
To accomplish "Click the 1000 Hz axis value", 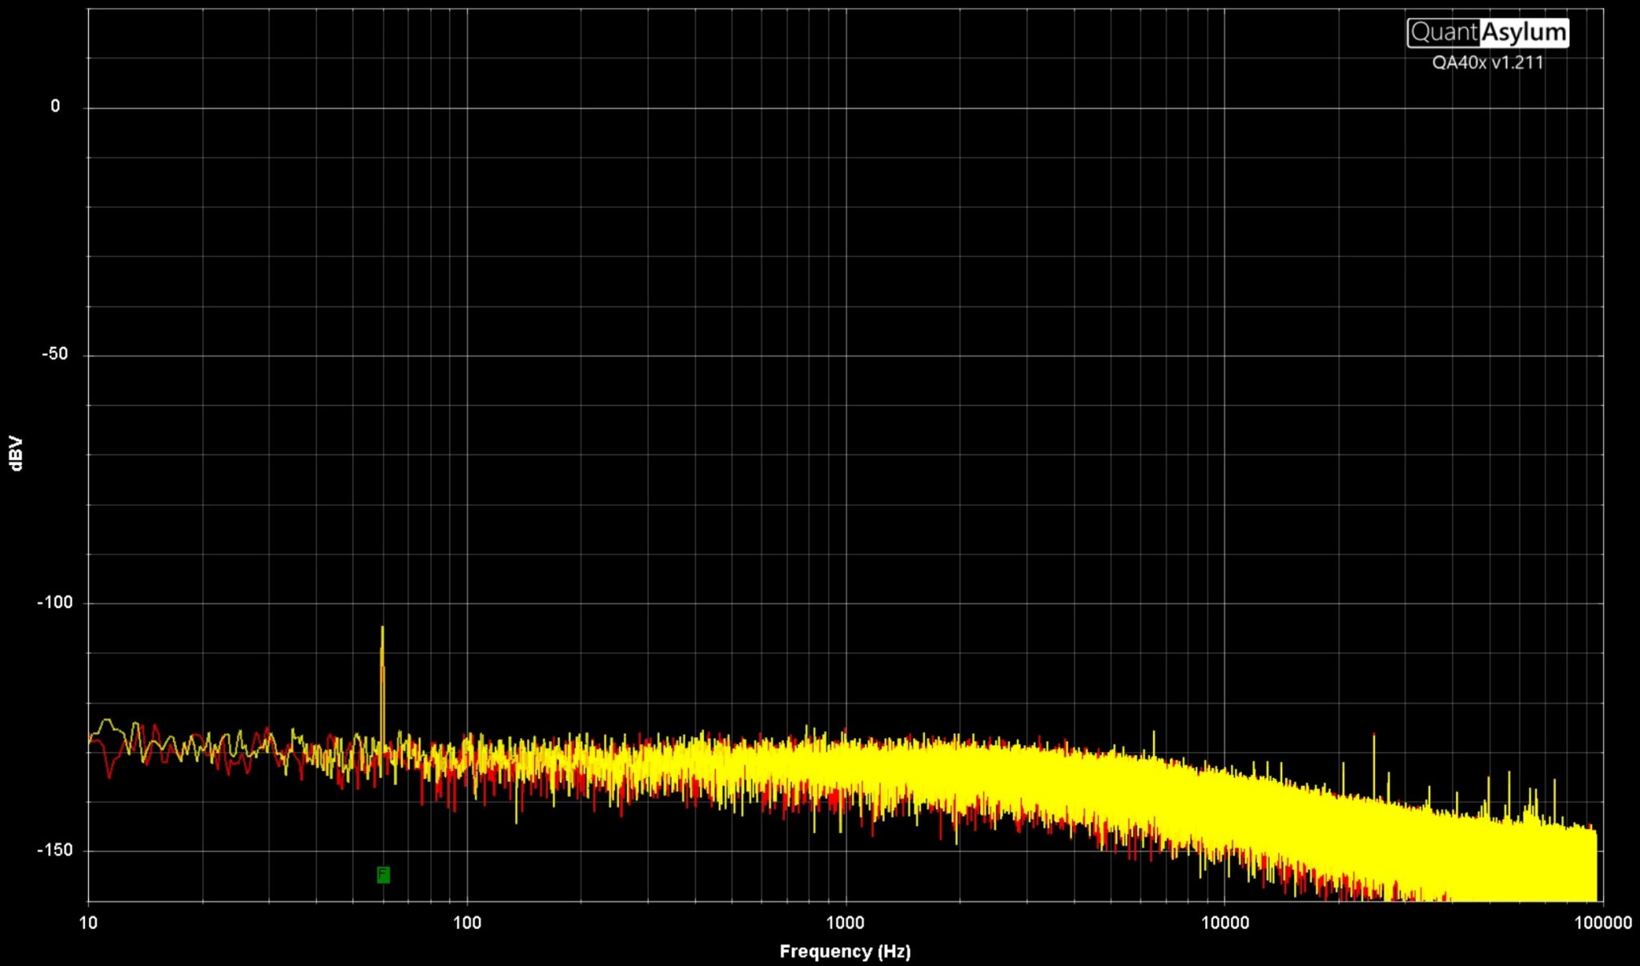I will [x=846, y=923].
